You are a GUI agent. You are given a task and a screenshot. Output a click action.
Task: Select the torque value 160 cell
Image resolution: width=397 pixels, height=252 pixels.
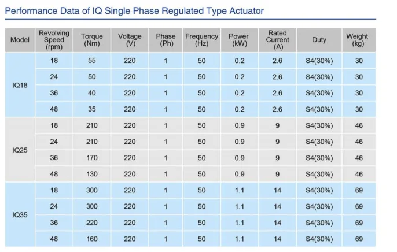[x=92, y=239]
